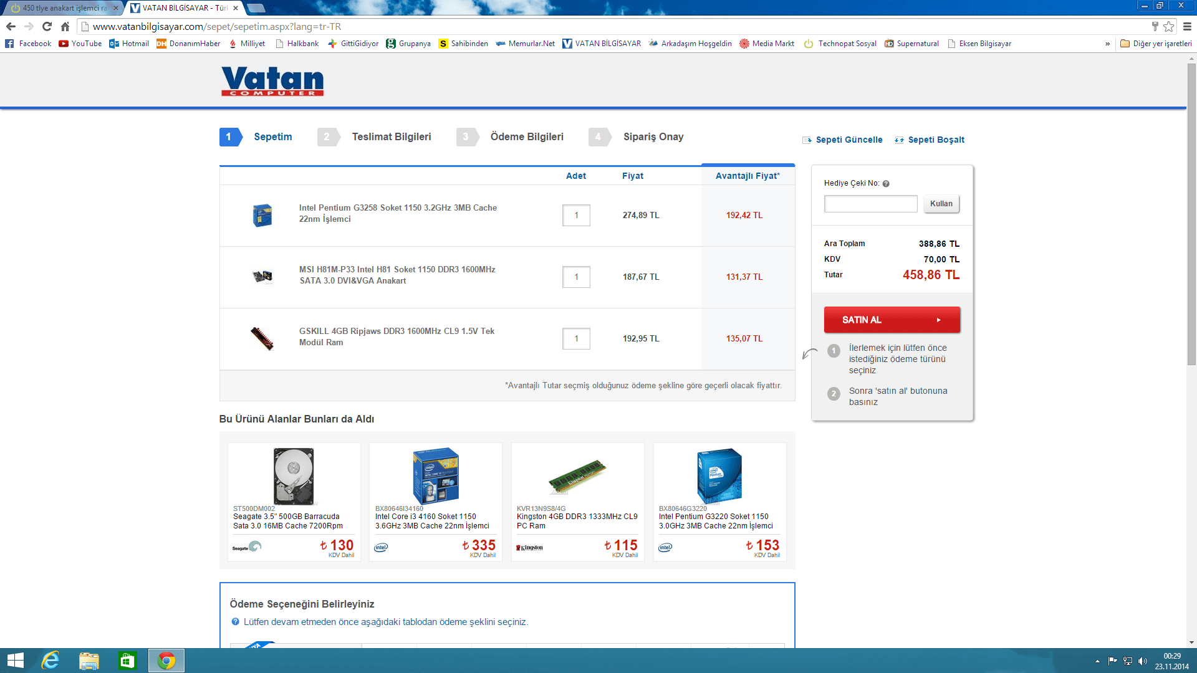Image resolution: width=1197 pixels, height=673 pixels.
Task: Reload the page with refresh icon
Action: click(x=46, y=27)
